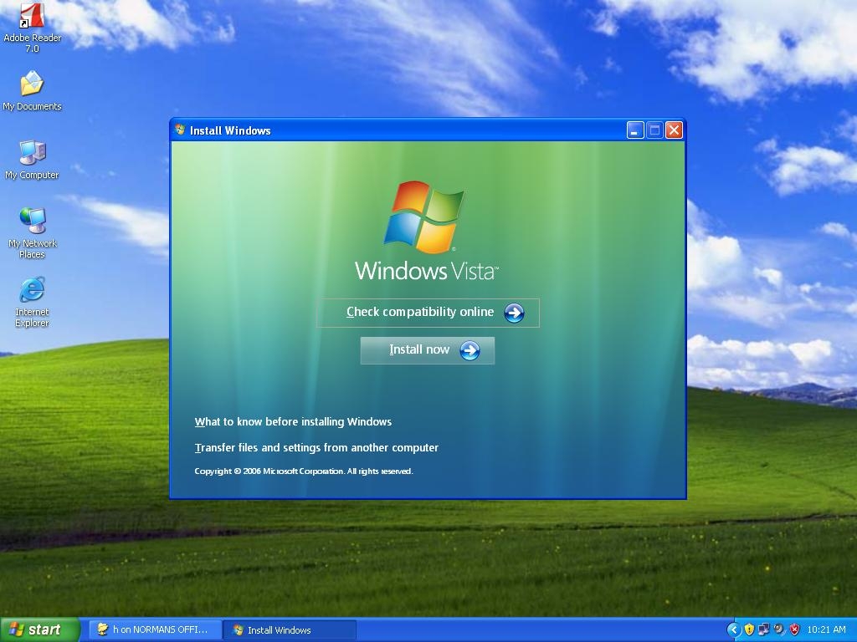Open My Network Places desktop icon
857x642 pixels.
tap(32, 232)
